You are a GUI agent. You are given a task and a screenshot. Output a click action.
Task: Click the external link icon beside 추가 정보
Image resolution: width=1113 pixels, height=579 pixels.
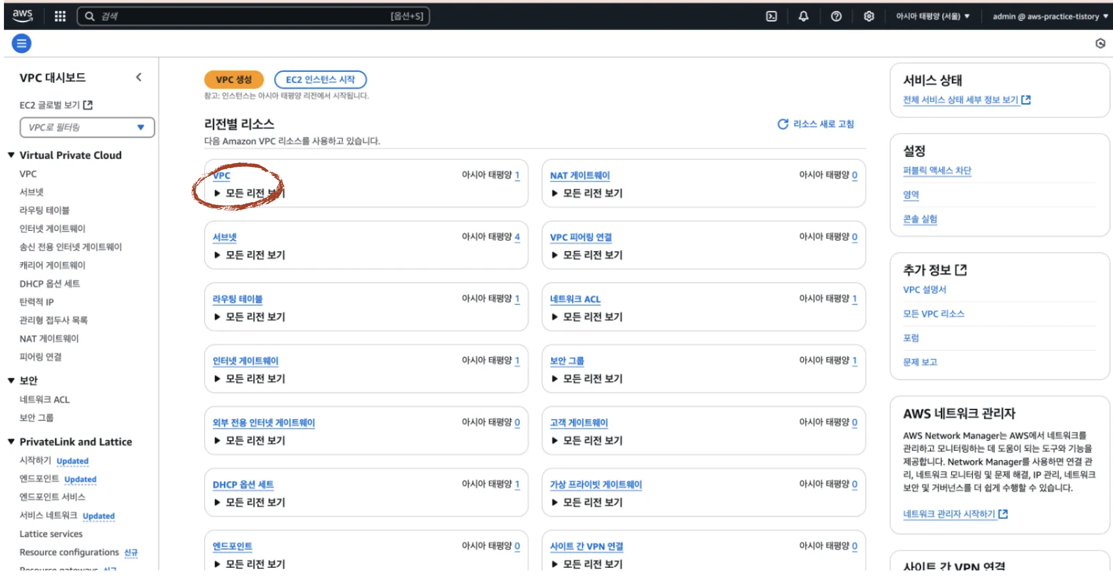coord(961,269)
